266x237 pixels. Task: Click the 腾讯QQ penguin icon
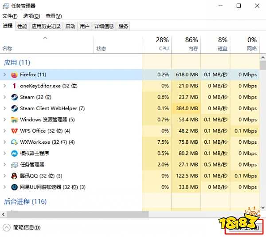pos(14,176)
